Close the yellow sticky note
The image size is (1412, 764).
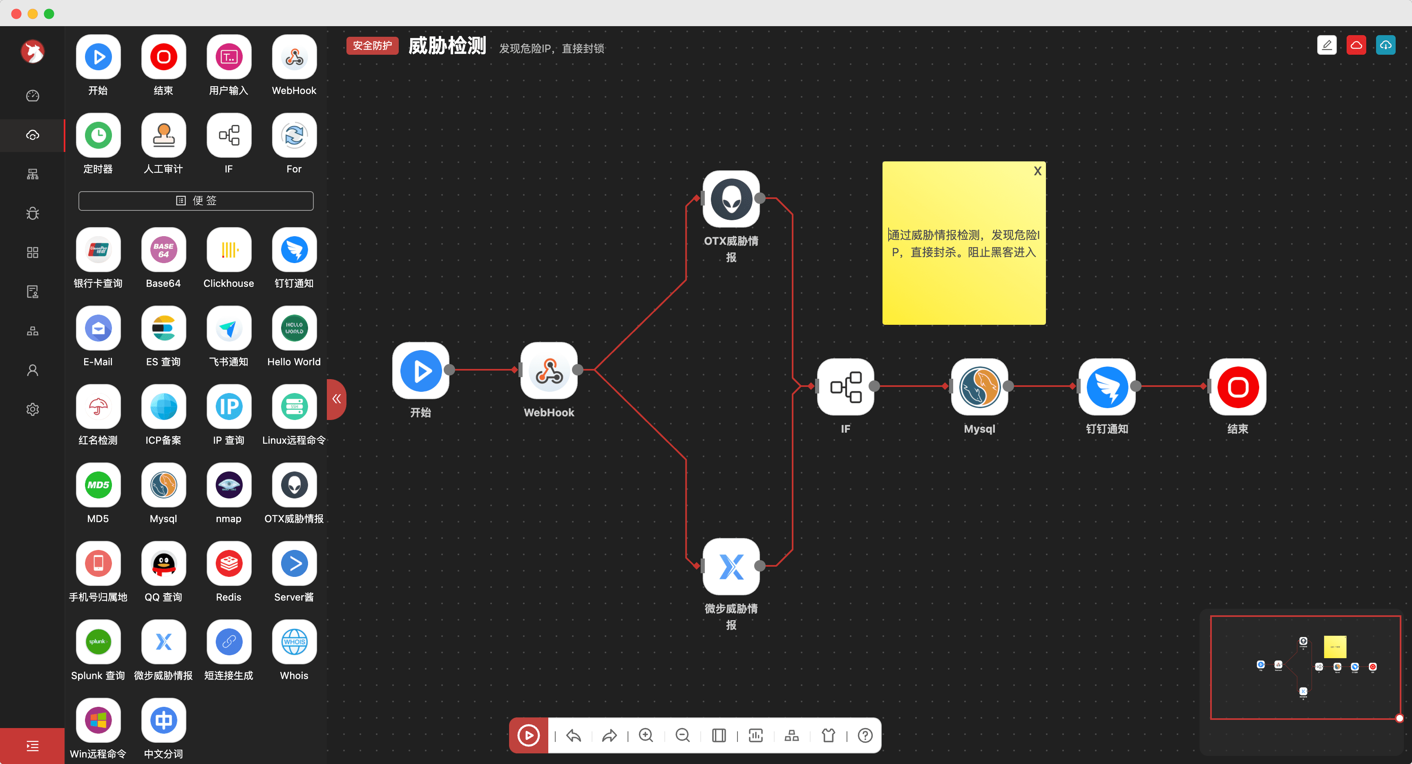(1037, 171)
